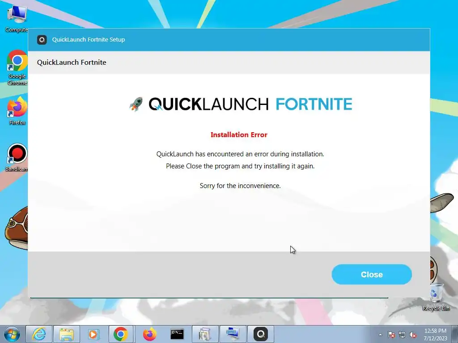Open the Action Center flag tray icon
The width and height of the screenshot is (458, 343).
point(391,335)
